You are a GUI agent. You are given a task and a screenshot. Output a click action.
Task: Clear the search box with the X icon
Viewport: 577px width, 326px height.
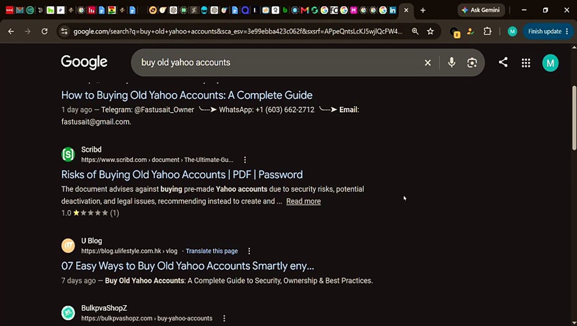click(x=428, y=62)
